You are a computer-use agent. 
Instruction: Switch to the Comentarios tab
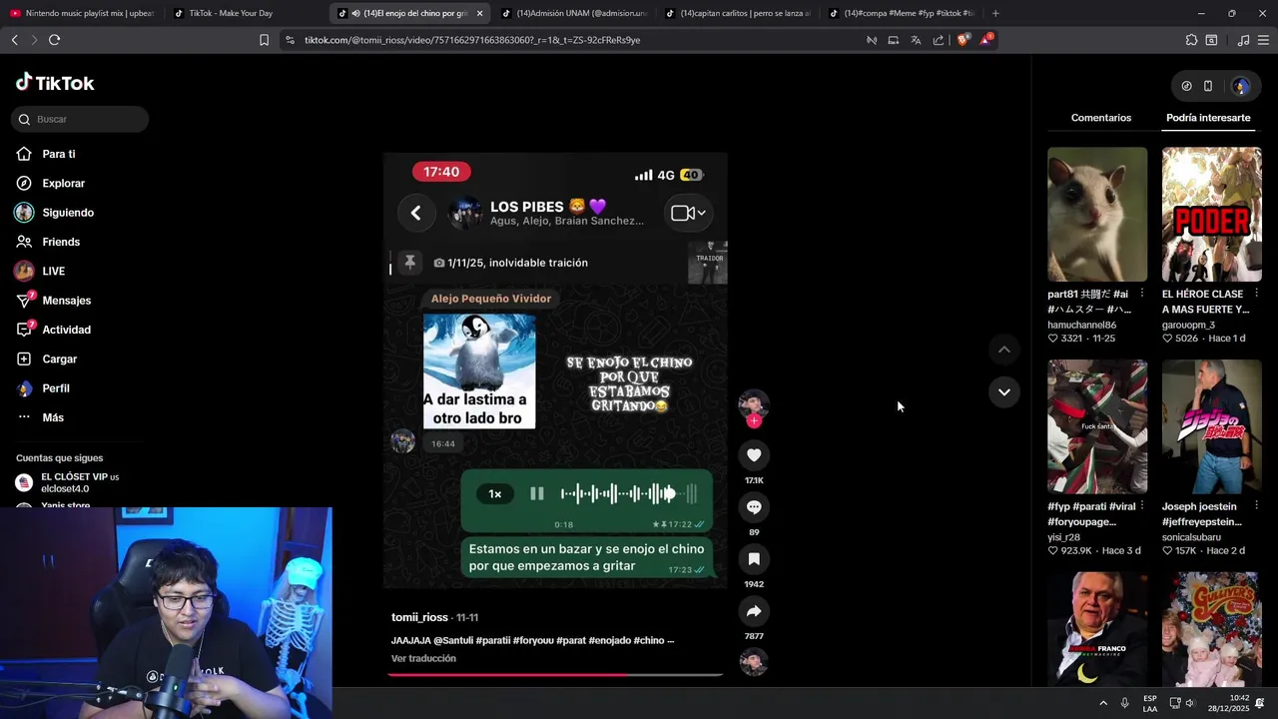pos(1101,118)
